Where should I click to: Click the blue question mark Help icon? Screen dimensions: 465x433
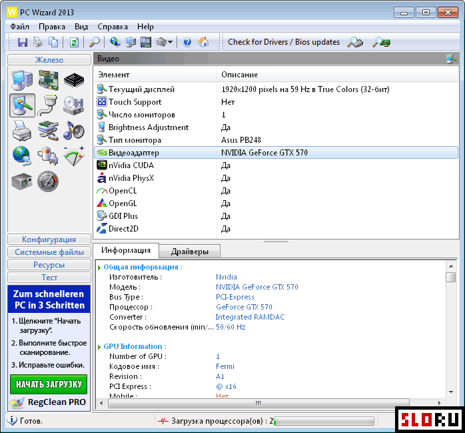(x=187, y=42)
